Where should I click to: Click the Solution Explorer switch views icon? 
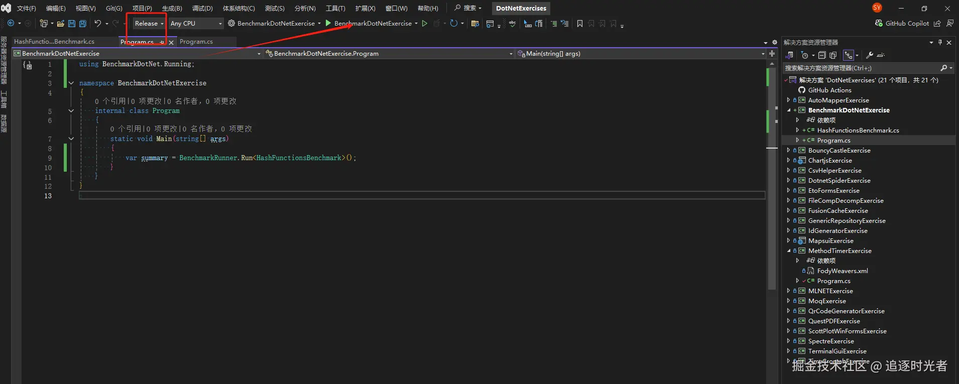pos(789,55)
